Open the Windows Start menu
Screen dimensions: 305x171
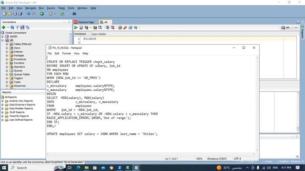click(x=4, y=168)
